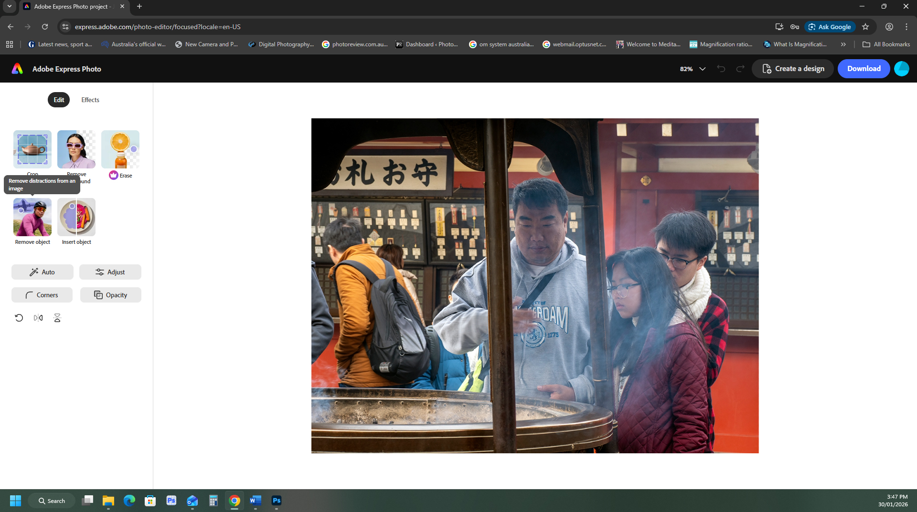Open Photoshop from the Windows taskbar
Viewport: 917px width, 512px height.
(x=277, y=501)
